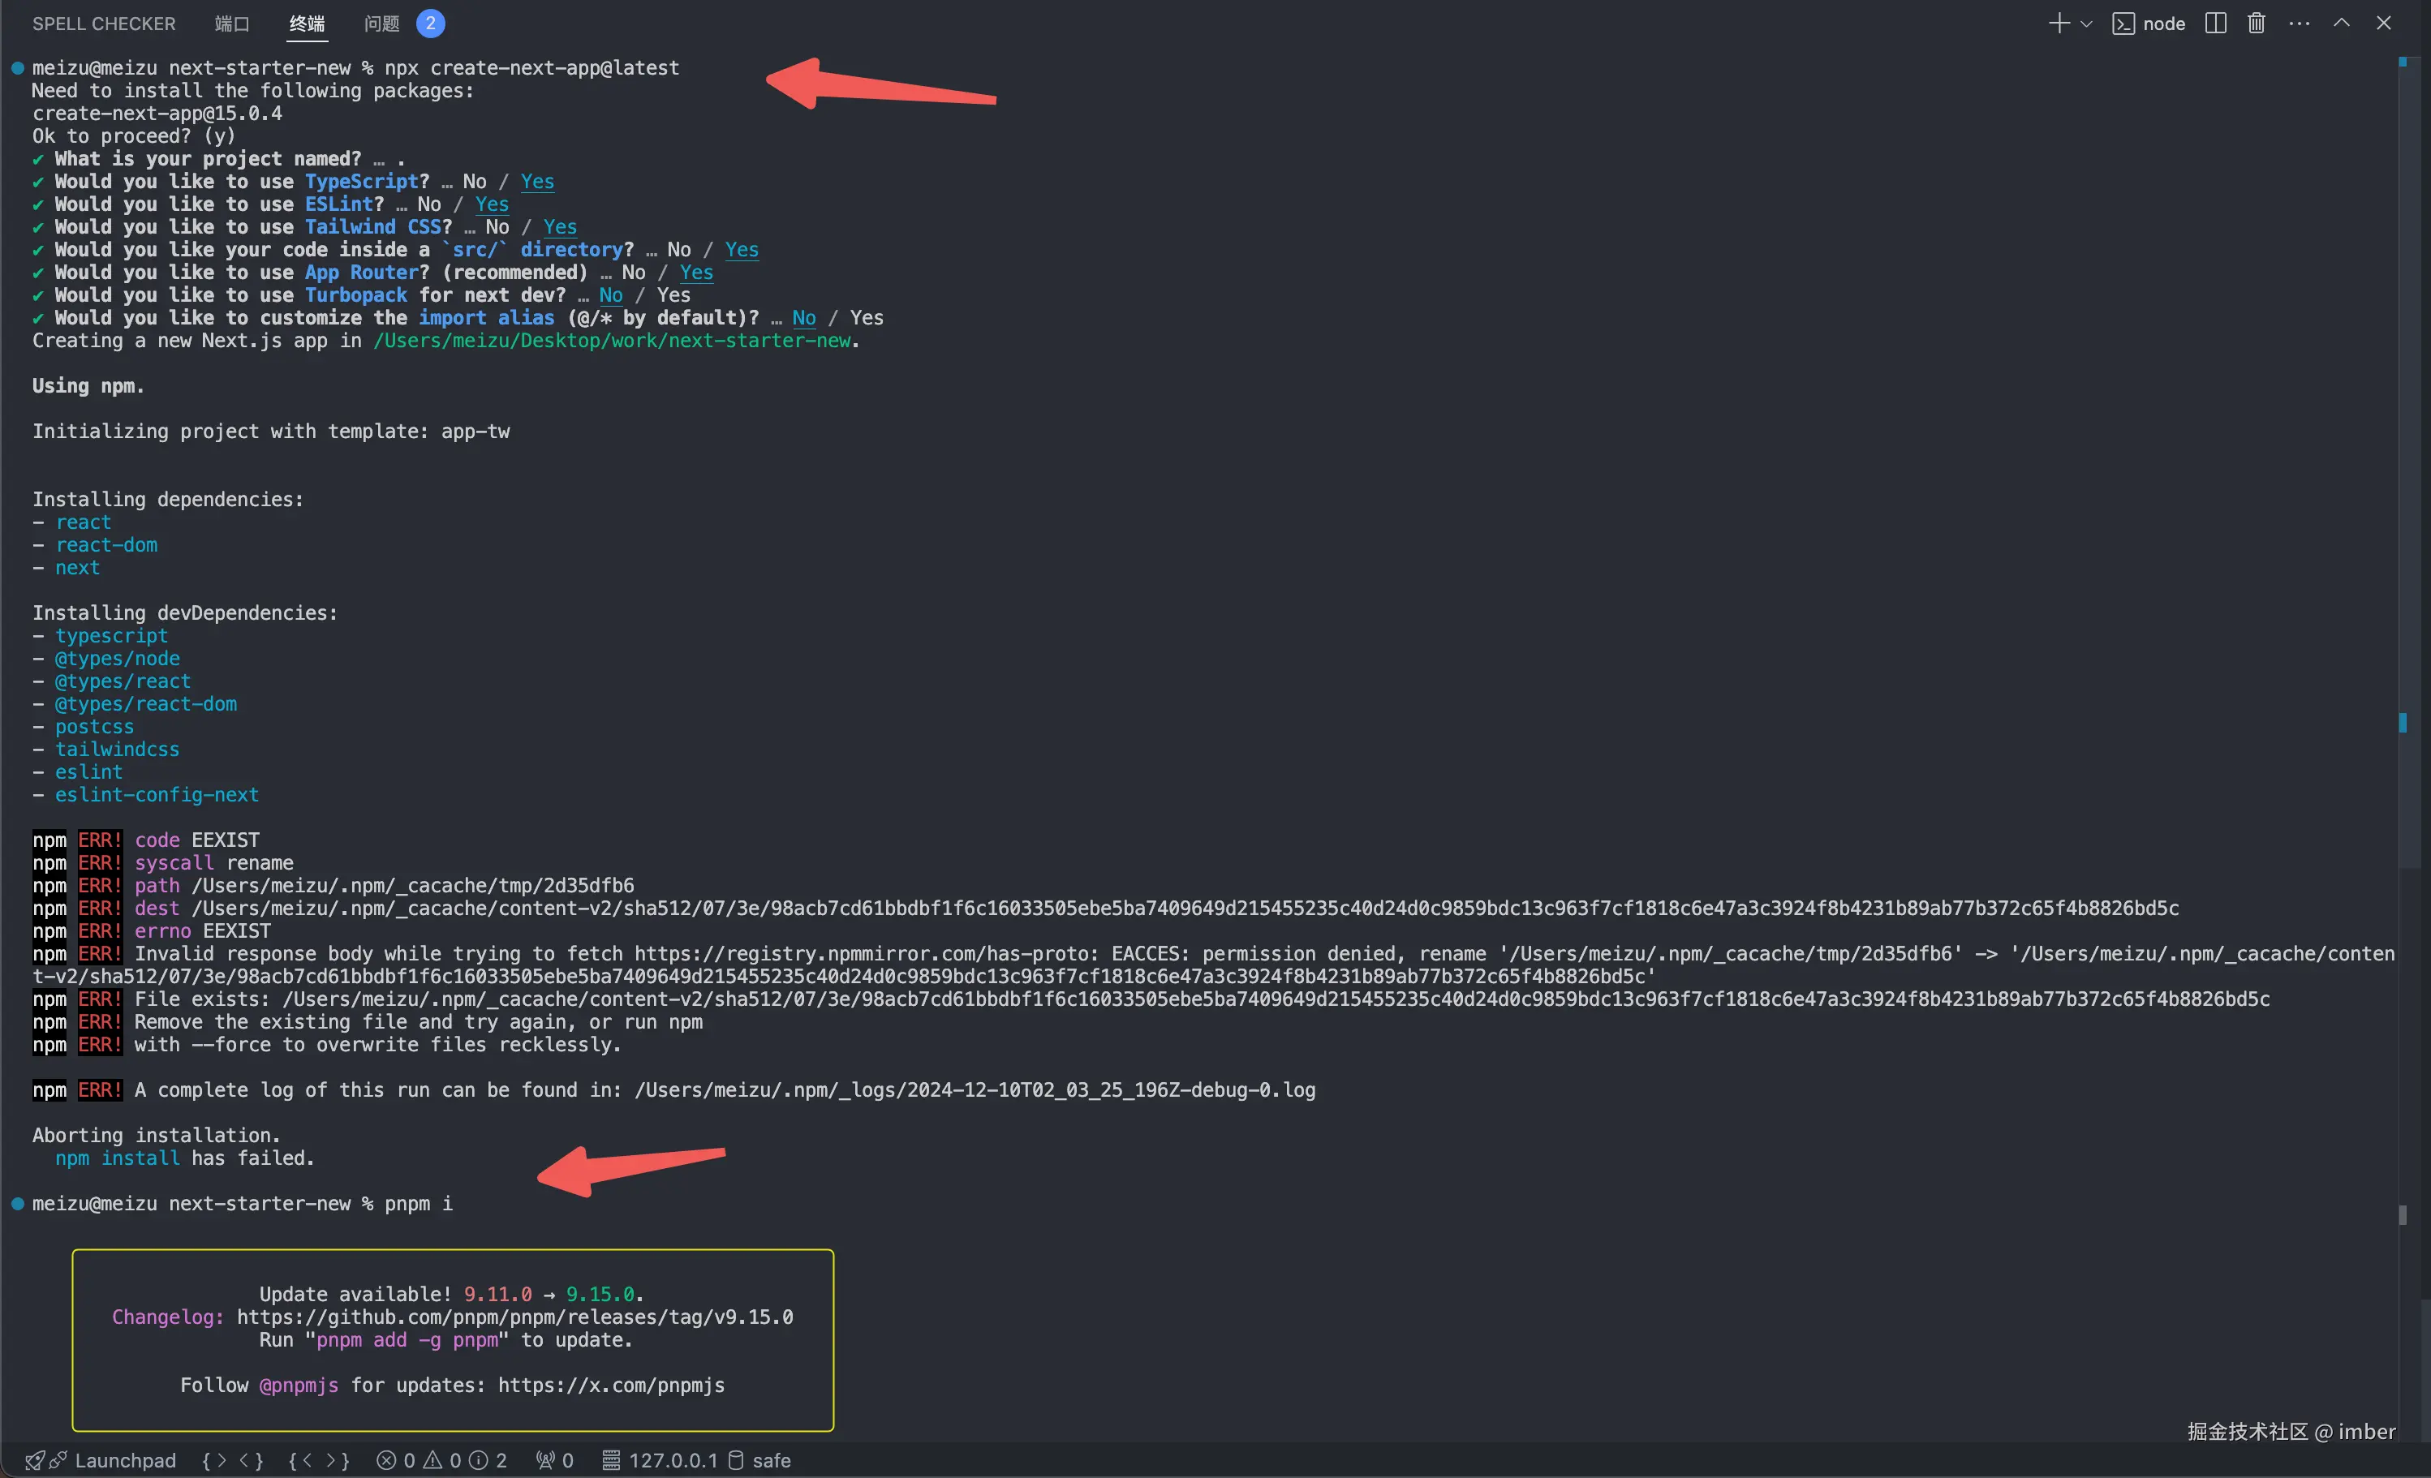The image size is (2431, 1478).
Task: Split the terminal panel
Action: click(x=2215, y=24)
